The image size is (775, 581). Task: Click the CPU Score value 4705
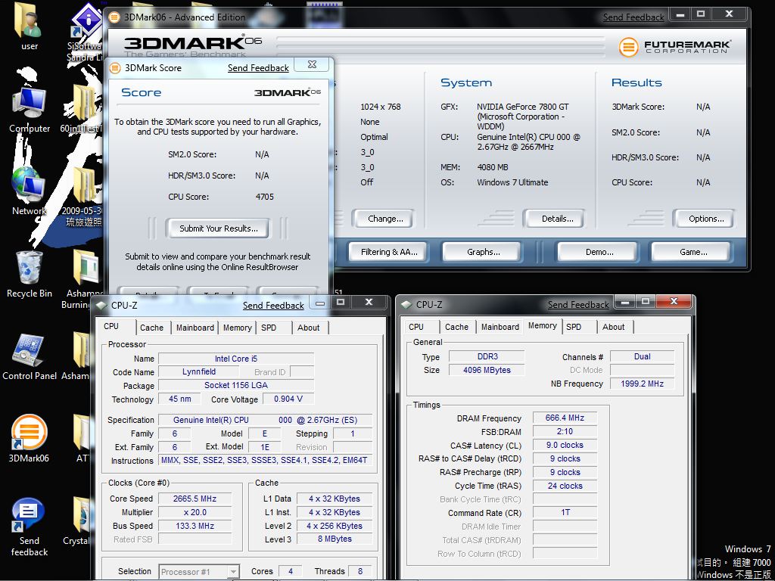pyautogui.click(x=264, y=197)
